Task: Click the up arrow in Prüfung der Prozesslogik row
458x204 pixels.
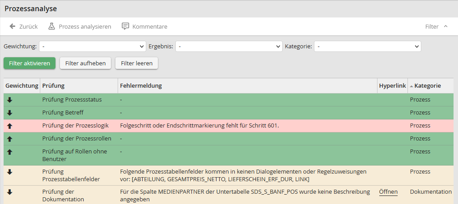Action: coord(9,126)
